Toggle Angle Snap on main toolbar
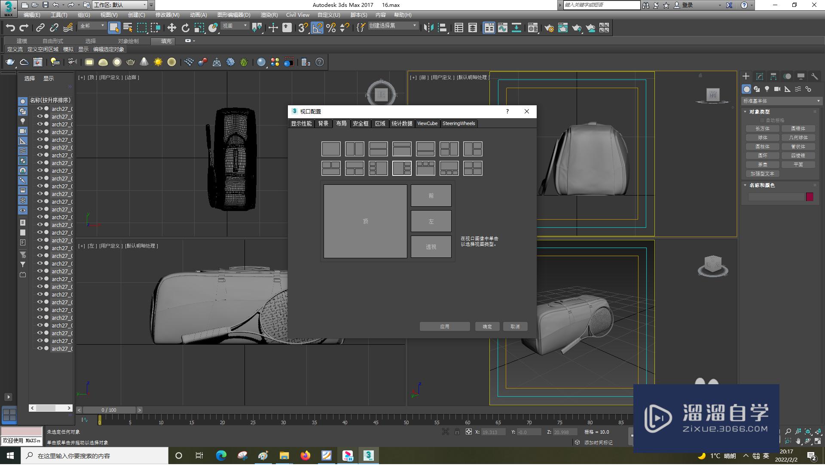825x465 pixels. [317, 28]
